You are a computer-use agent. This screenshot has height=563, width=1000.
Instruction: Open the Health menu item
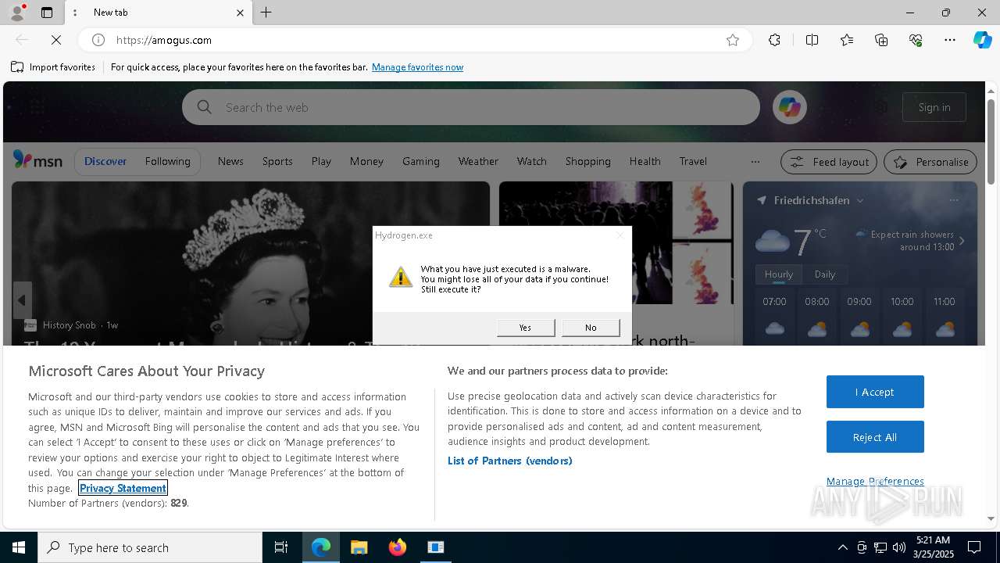click(x=645, y=161)
